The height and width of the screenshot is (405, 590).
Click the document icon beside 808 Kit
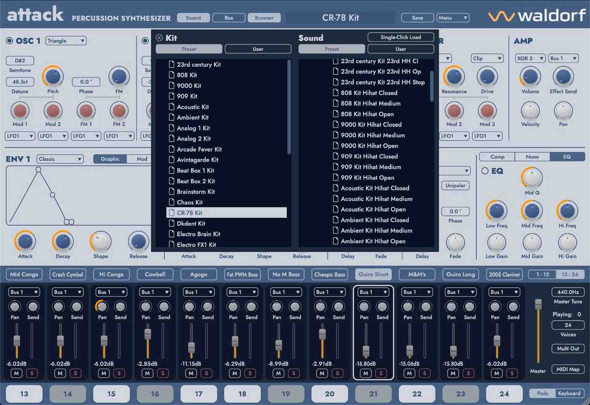point(171,75)
